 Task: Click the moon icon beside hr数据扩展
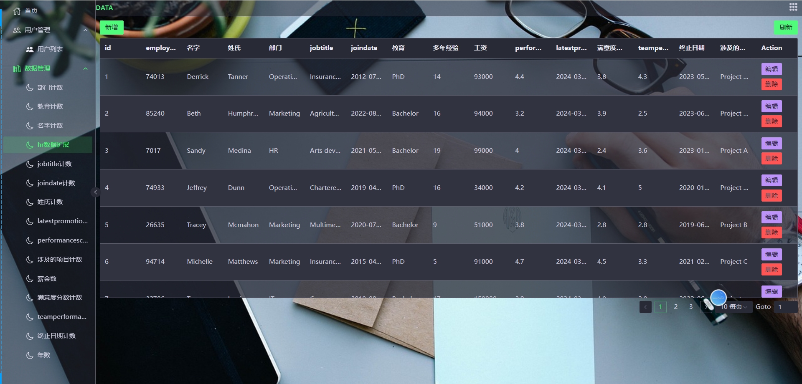(30, 145)
